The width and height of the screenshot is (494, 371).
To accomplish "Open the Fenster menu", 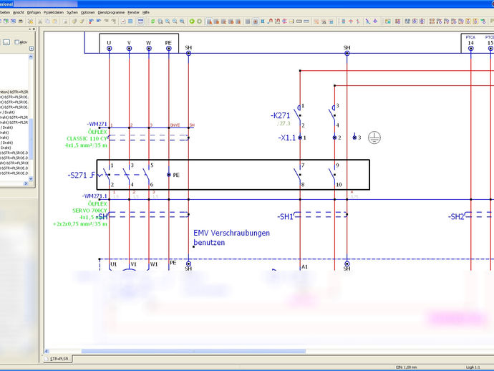I will (134, 12).
